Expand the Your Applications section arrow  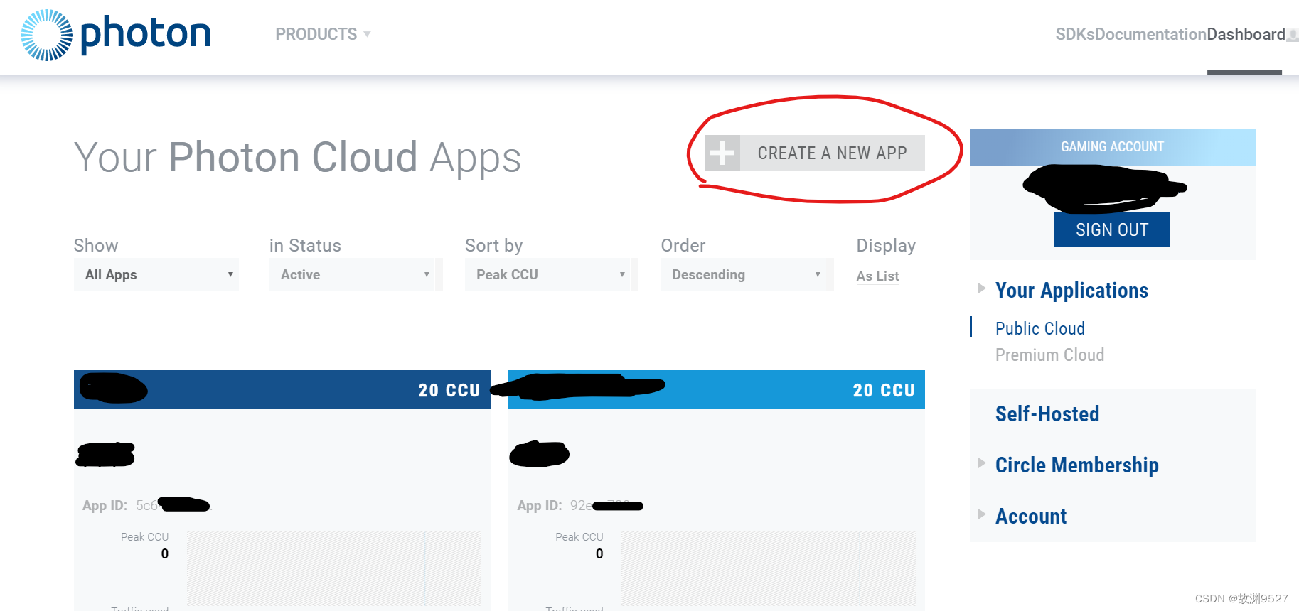[x=982, y=288]
